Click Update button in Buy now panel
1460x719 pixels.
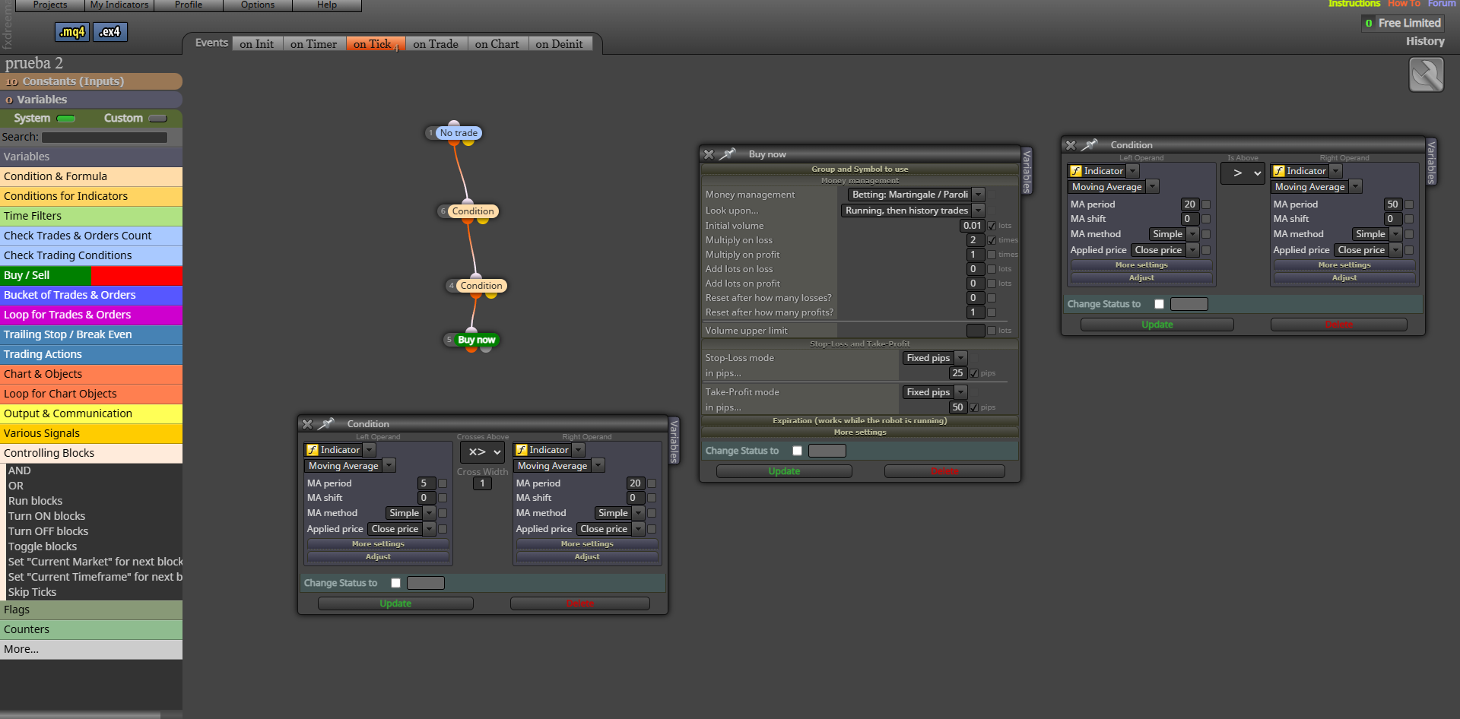click(x=784, y=471)
